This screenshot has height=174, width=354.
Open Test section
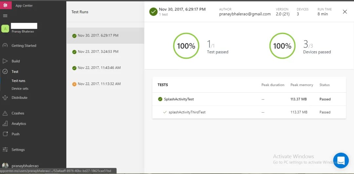click(15, 72)
